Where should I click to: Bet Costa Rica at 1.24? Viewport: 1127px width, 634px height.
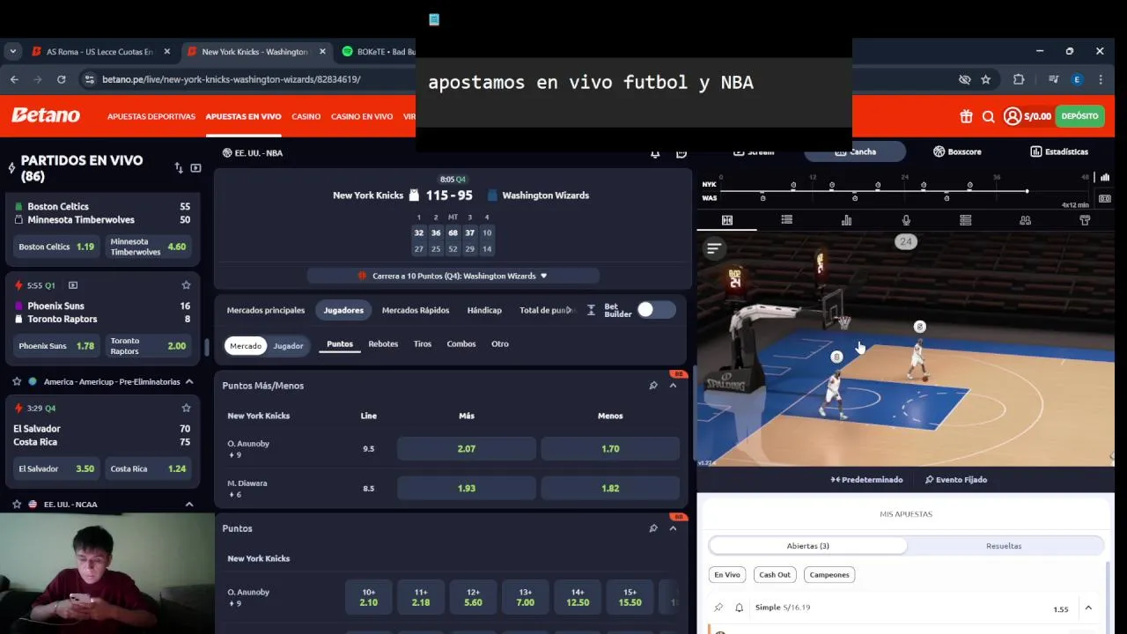pyautogui.click(x=148, y=468)
